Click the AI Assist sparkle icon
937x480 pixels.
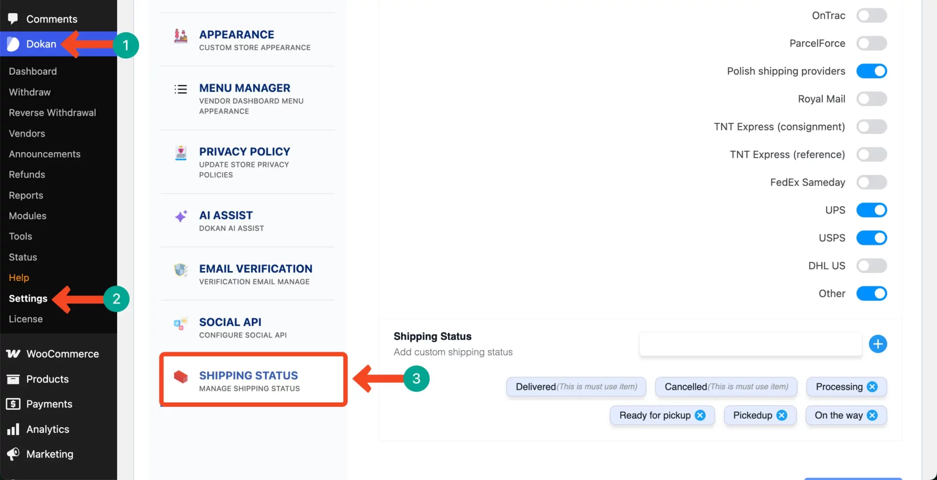pos(181,216)
